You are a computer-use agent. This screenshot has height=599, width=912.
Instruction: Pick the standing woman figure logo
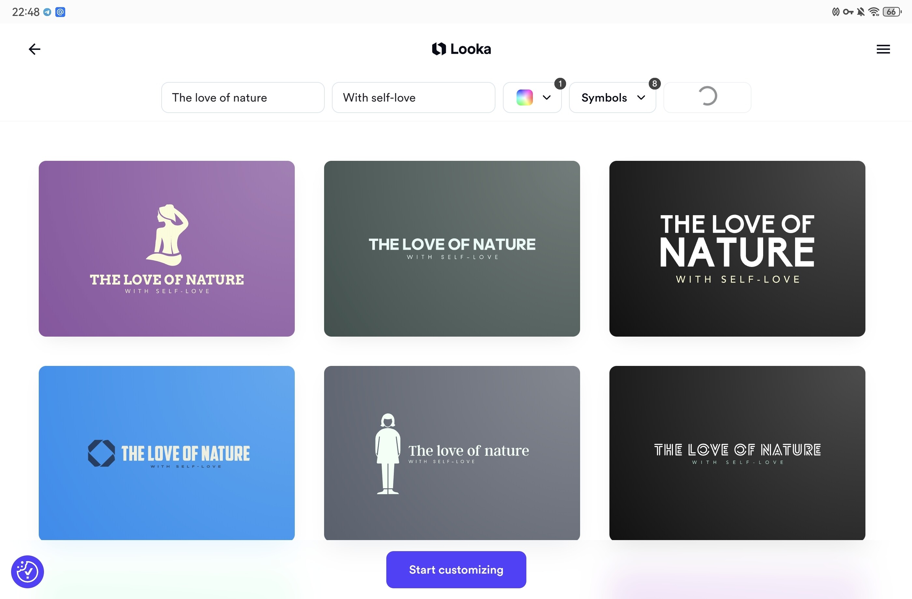pos(452,453)
